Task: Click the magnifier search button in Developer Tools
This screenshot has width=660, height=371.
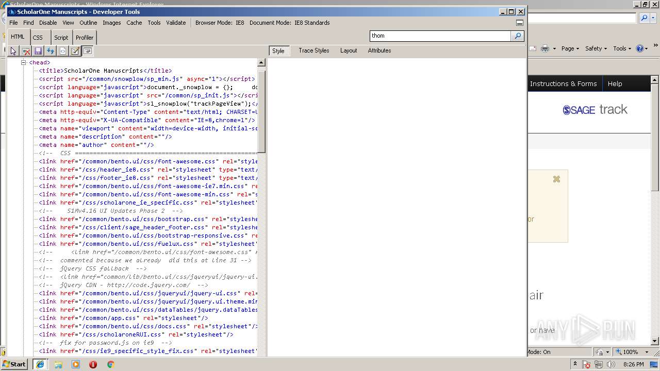Action: pyautogui.click(x=517, y=36)
